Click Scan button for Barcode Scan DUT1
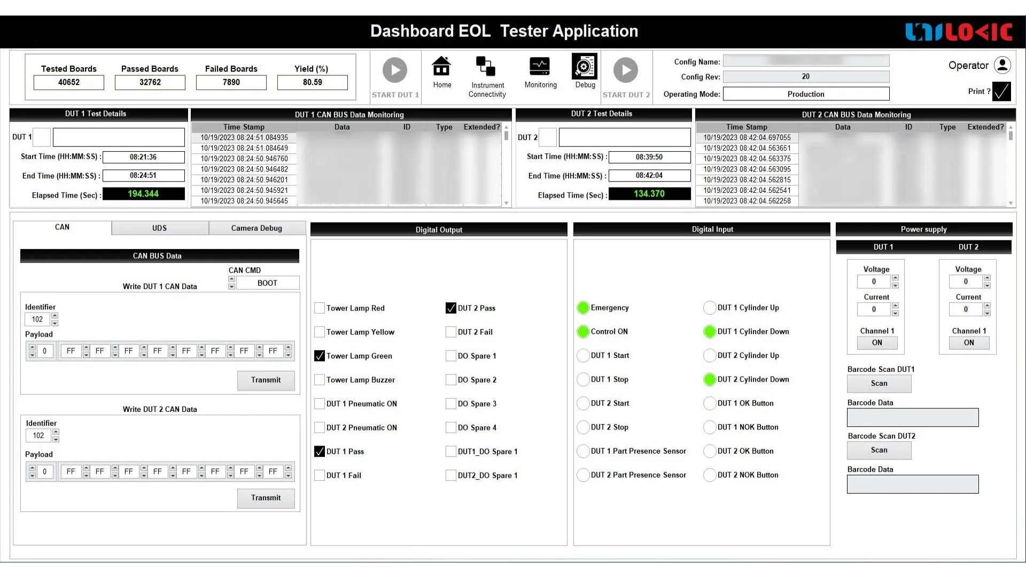 pyautogui.click(x=879, y=383)
